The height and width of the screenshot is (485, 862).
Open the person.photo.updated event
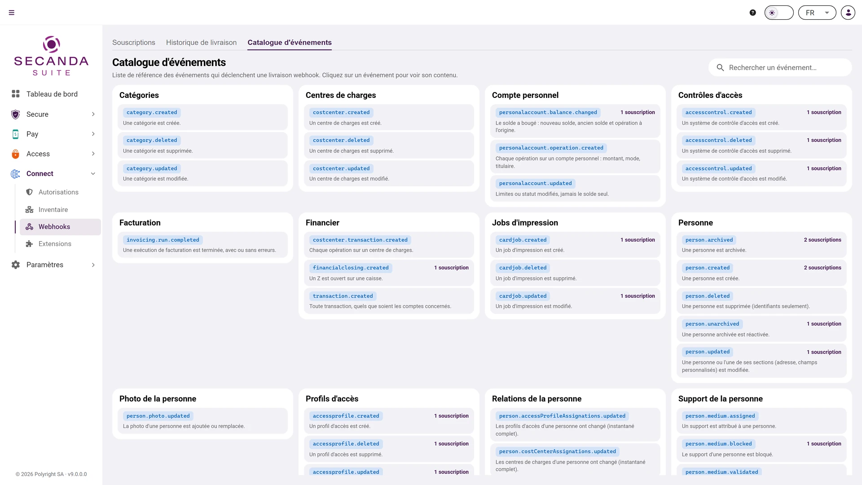(202, 421)
